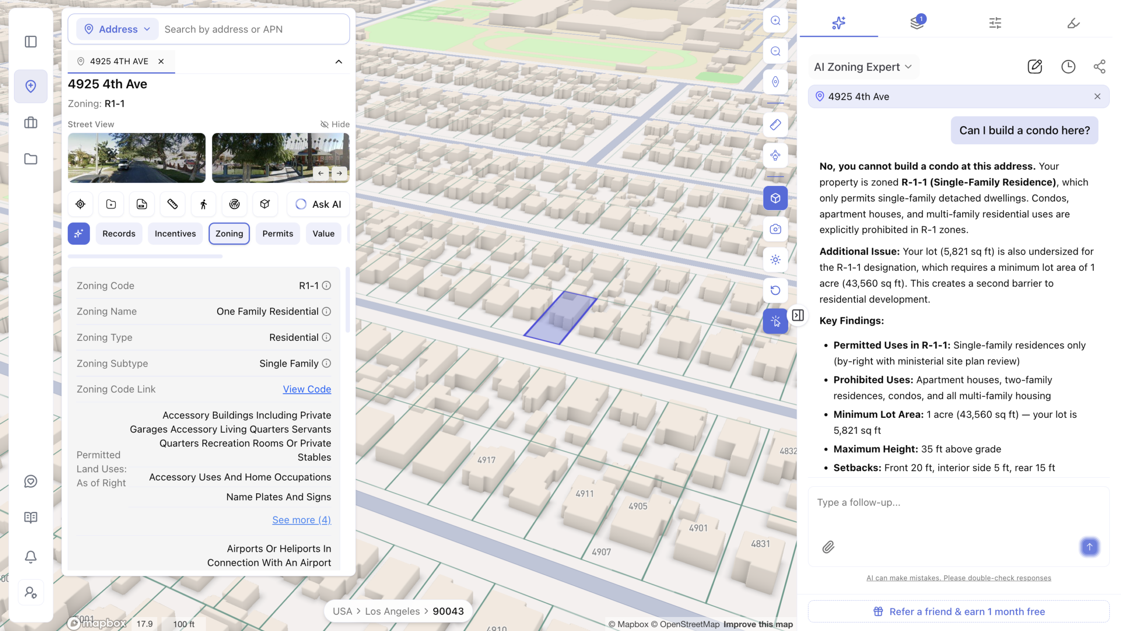The height and width of the screenshot is (631, 1121).
Task: Show Zoning Code R1-1 info tooltip
Action: [x=326, y=286]
